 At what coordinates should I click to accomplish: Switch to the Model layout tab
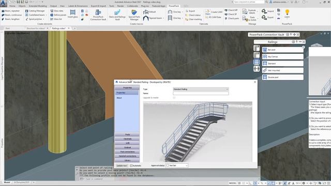click(x=7, y=182)
